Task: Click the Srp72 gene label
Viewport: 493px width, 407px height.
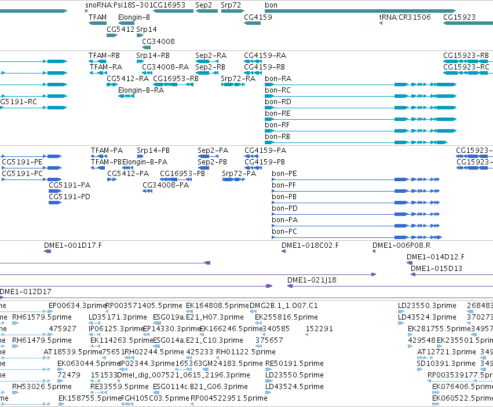Action: pyautogui.click(x=231, y=5)
